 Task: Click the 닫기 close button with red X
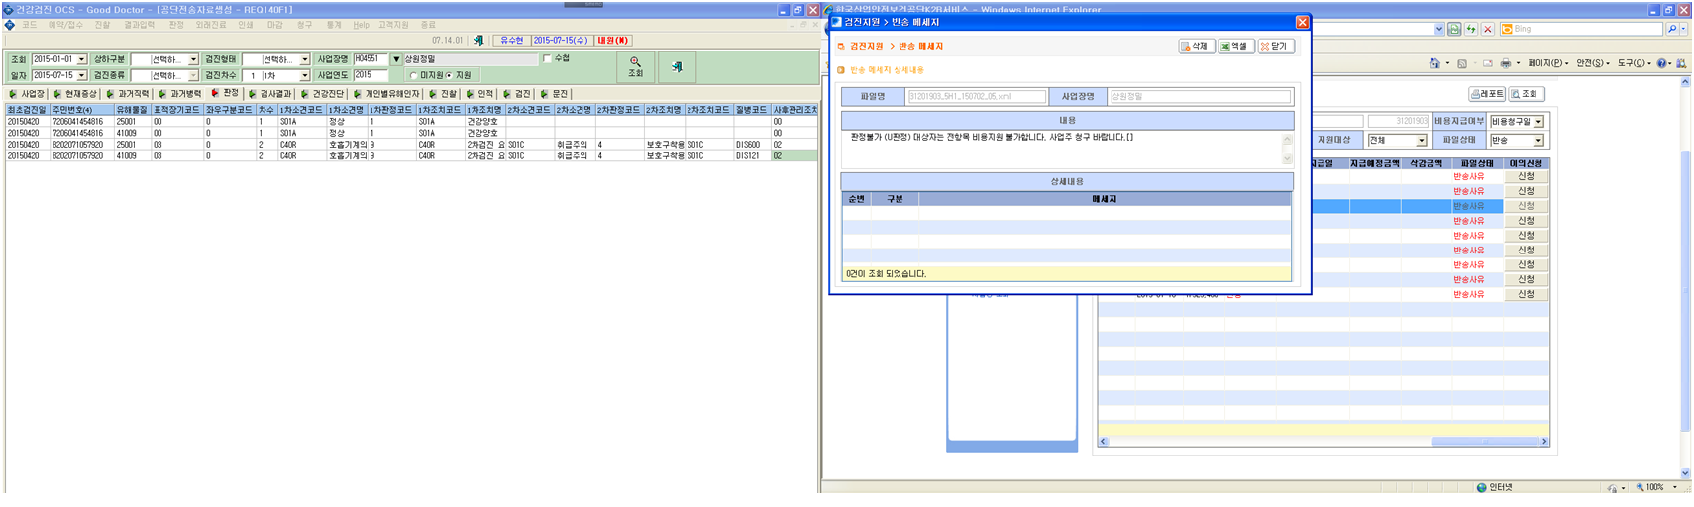[x=1275, y=47]
